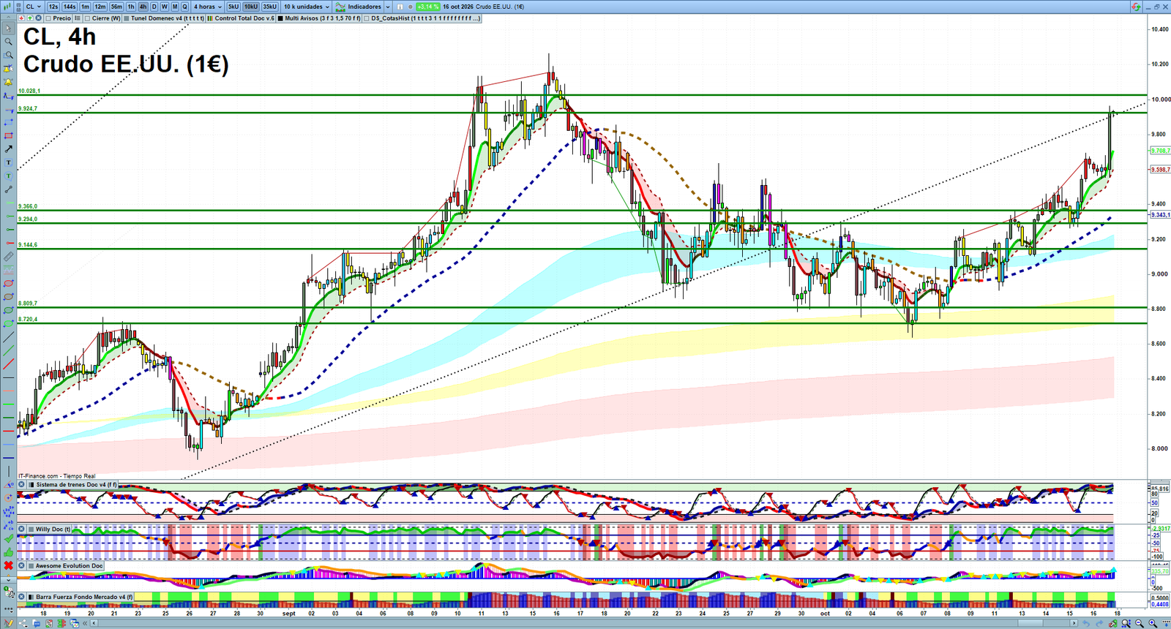Select the ruler measurement tool
This screenshot has width=1171, height=629.
(8, 257)
